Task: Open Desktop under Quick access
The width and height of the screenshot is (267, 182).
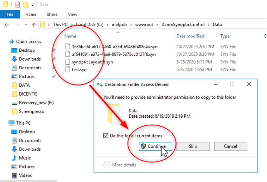Action: [x=27, y=50]
